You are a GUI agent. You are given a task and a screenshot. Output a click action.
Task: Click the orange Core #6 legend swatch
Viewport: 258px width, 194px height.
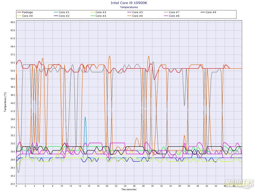[129, 16]
